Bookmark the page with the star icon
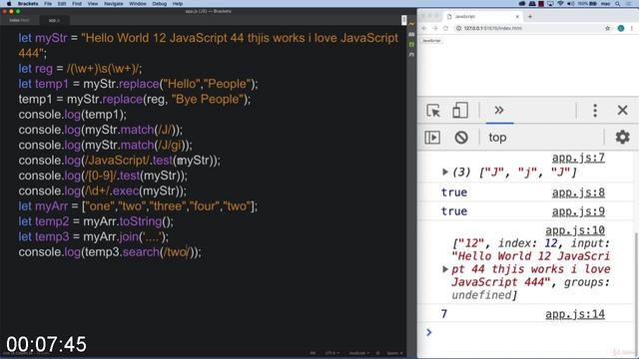 [x=608, y=28]
